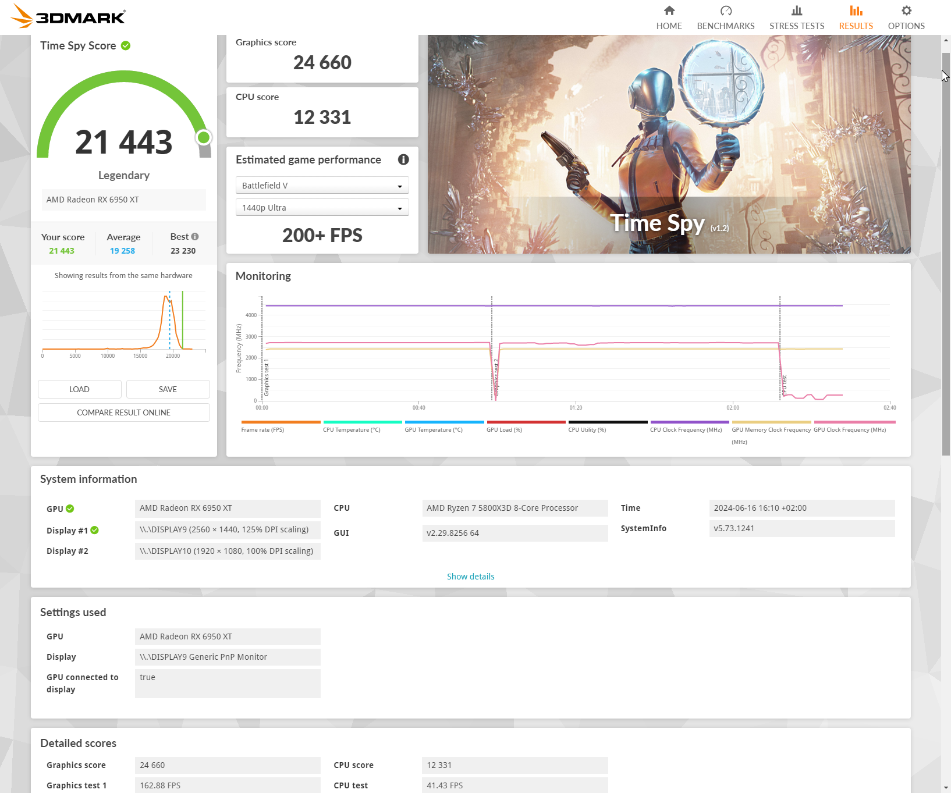This screenshot has height=793, width=951.
Task: Click the green score gauge knob
Action: click(x=203, y=137)
